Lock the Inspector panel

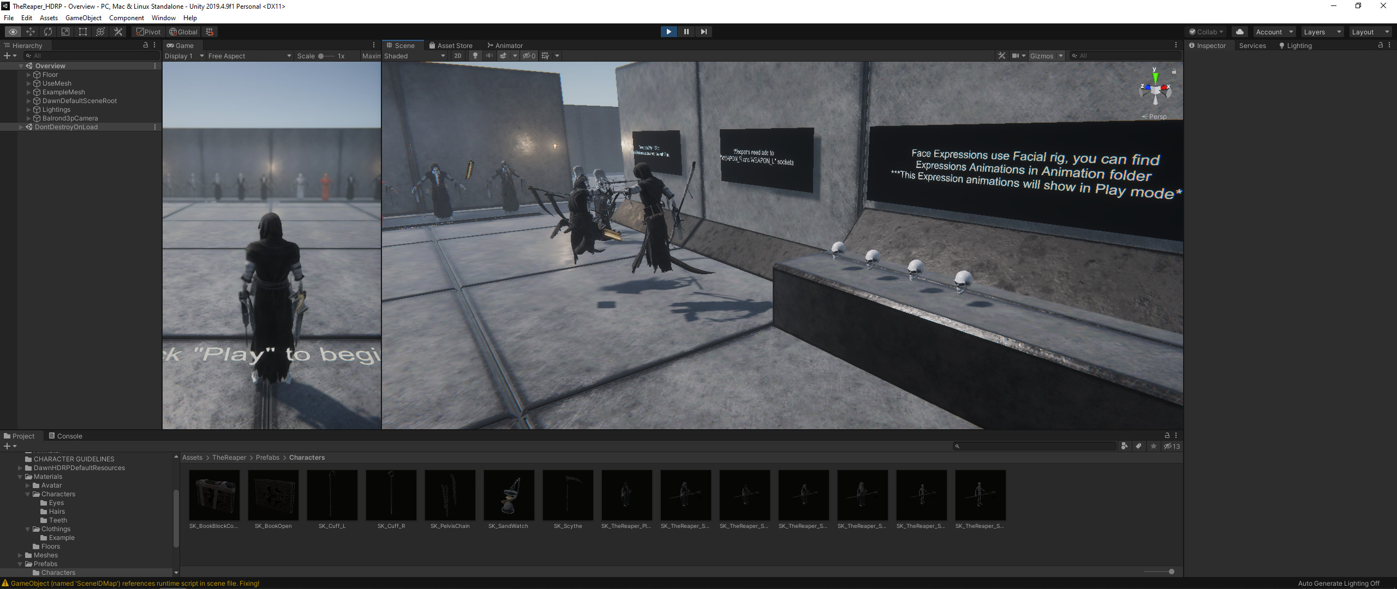(x=1381, y=45)
